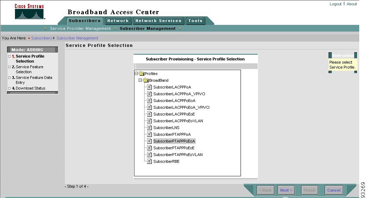The height and width of the screenshot is (198, 366).
Task: Click the document icon beside SubscriberLACPPPoEoE
Action: point(150,114)
